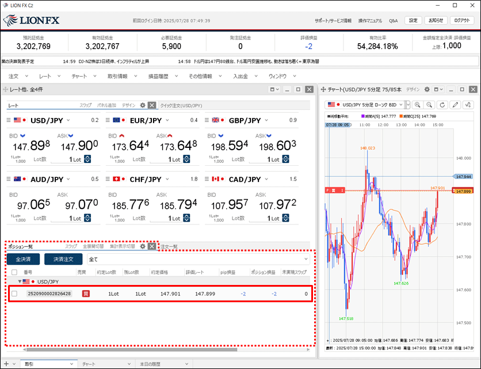Check the box for position 2520900002826428
481x369 pixels.
click(14, 294)
